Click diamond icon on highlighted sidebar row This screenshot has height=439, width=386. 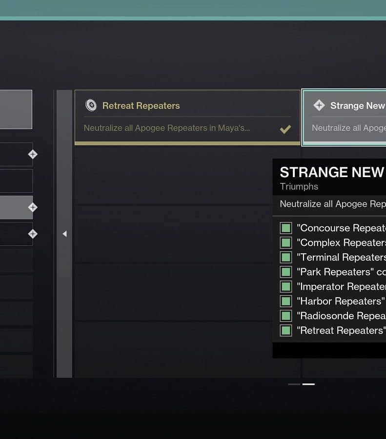pyautogui.click(x=33, y=207)
